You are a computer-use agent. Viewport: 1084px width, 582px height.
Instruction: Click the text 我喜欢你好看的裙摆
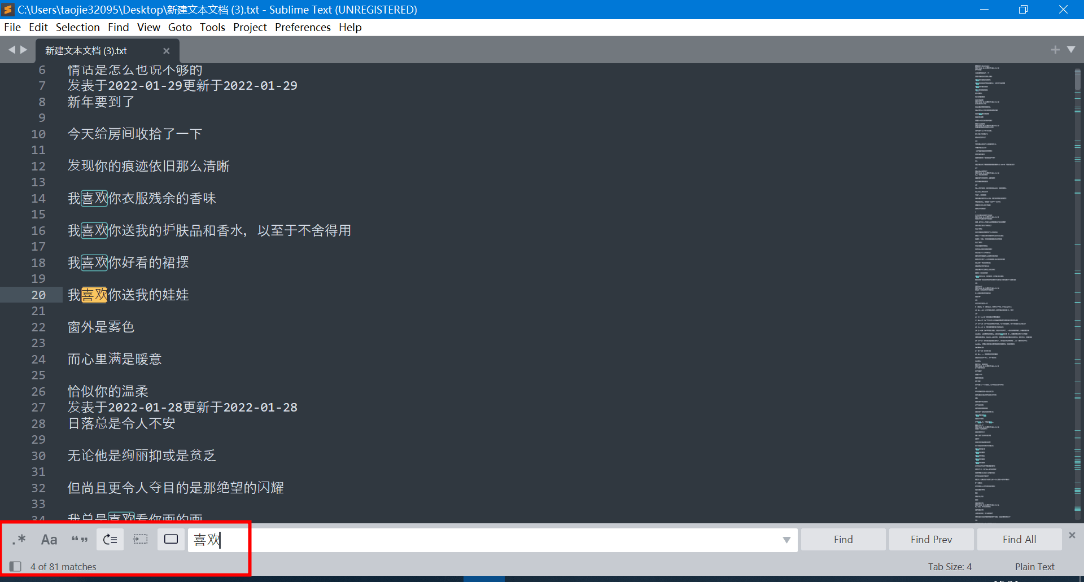128,262
